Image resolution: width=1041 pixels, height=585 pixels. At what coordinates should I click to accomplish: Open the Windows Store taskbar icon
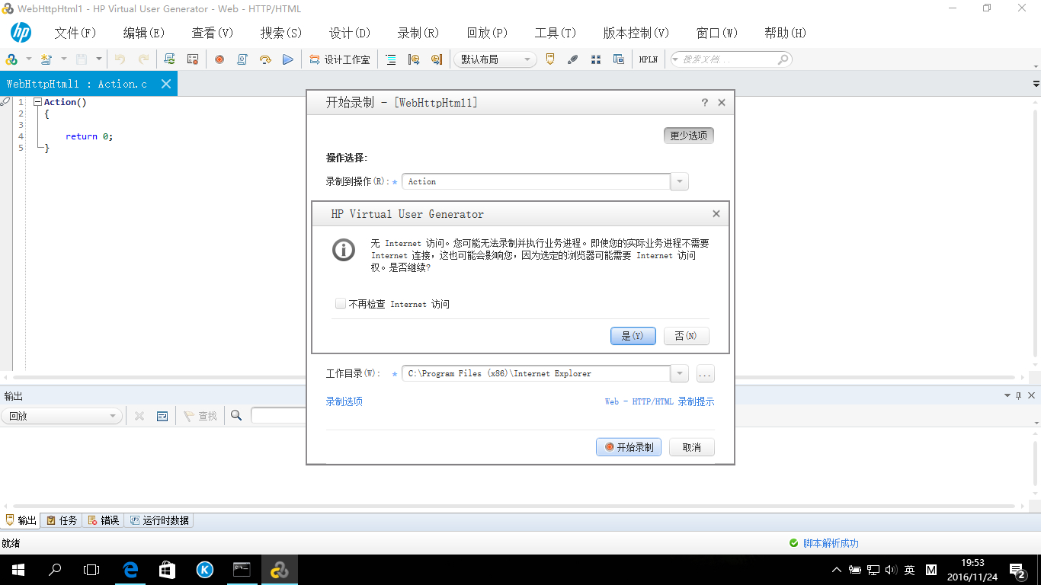(167, 570)
